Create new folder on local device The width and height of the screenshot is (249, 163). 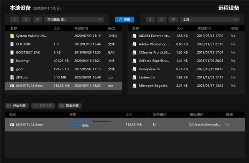[38, 20]
